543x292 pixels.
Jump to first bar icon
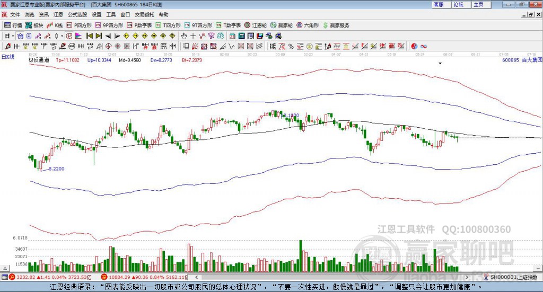pos(89,36)
